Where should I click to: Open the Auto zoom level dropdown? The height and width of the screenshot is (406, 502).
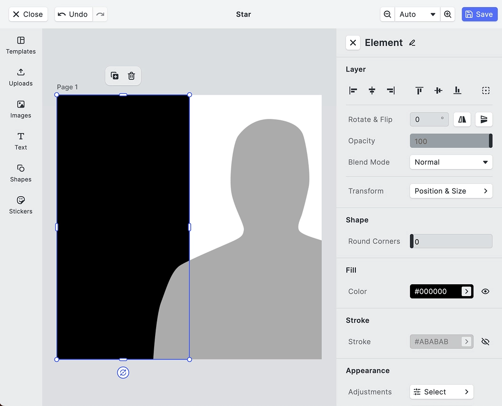(x=417, y=14)
